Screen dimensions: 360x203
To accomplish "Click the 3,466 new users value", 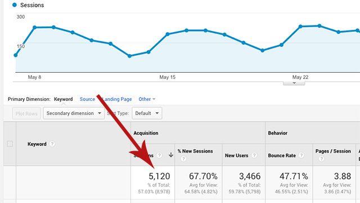I will coord(250,176).
